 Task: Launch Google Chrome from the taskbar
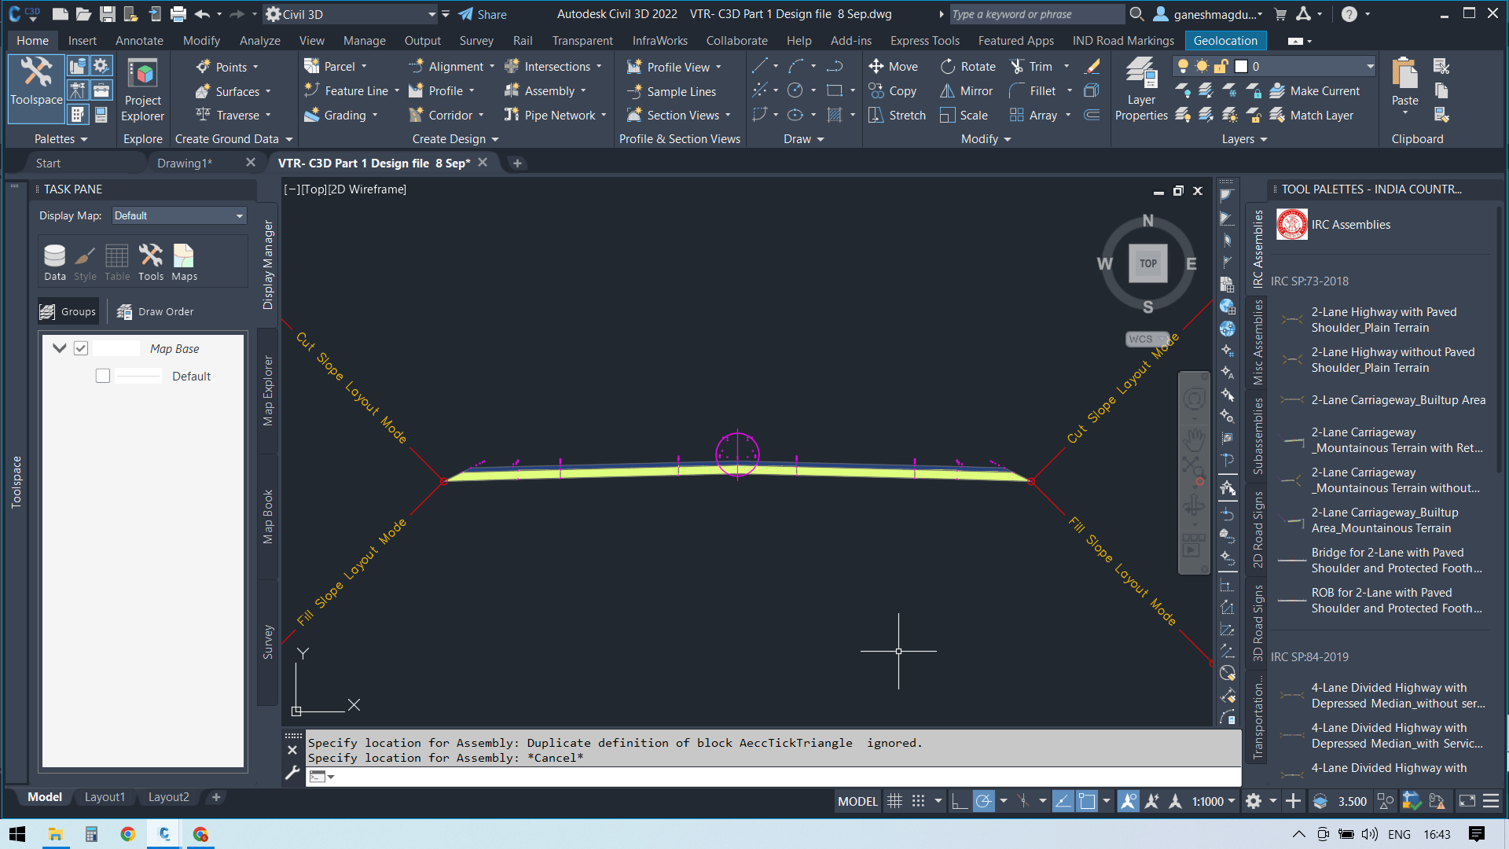[128, 834]
